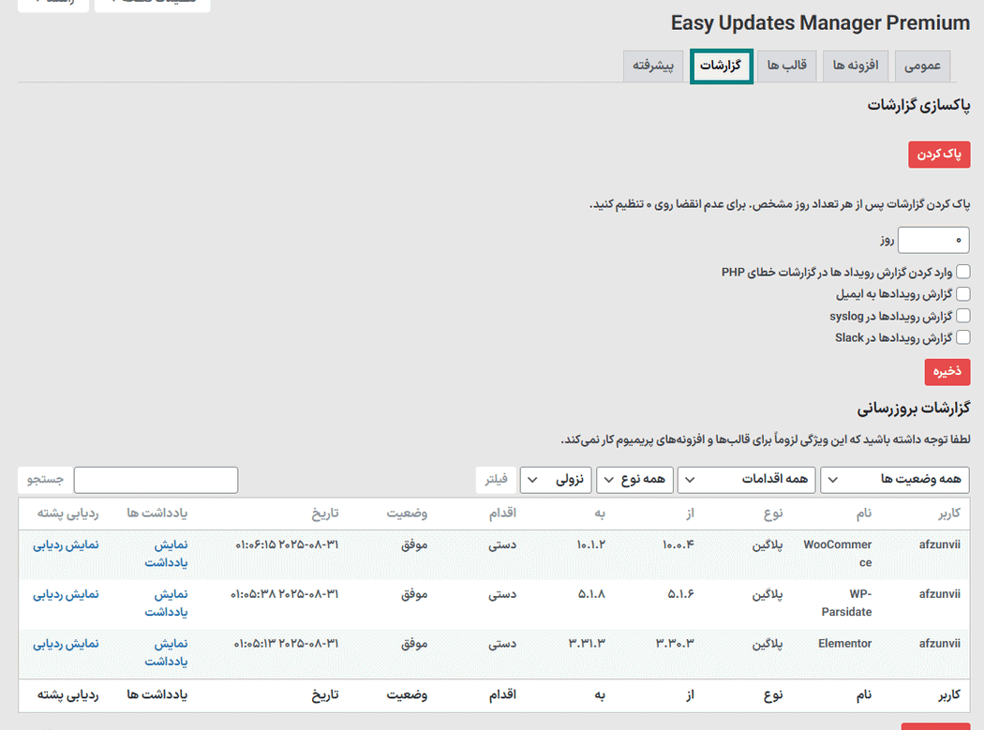984x730 pixels.
Task: Click نمایش ردیابی for WooCommerce row
Action: (66, 544)
